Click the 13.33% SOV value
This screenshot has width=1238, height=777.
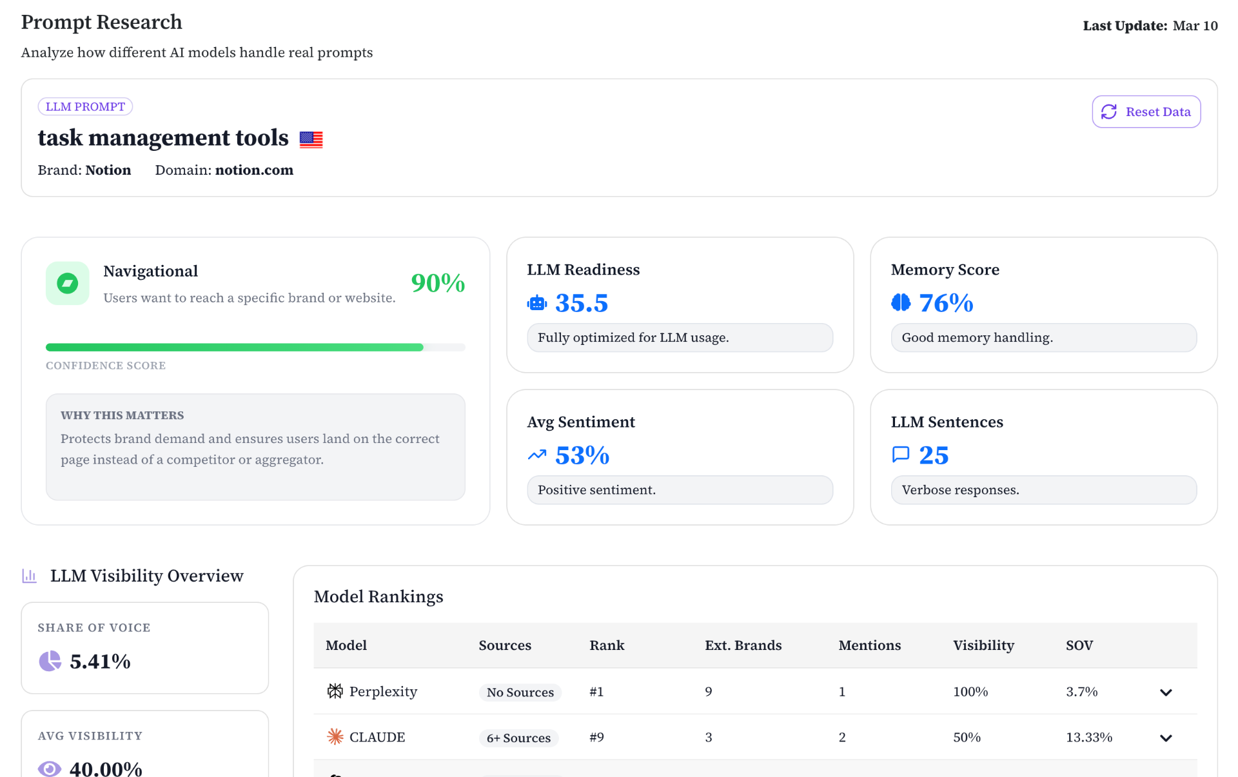(1089, 737)
